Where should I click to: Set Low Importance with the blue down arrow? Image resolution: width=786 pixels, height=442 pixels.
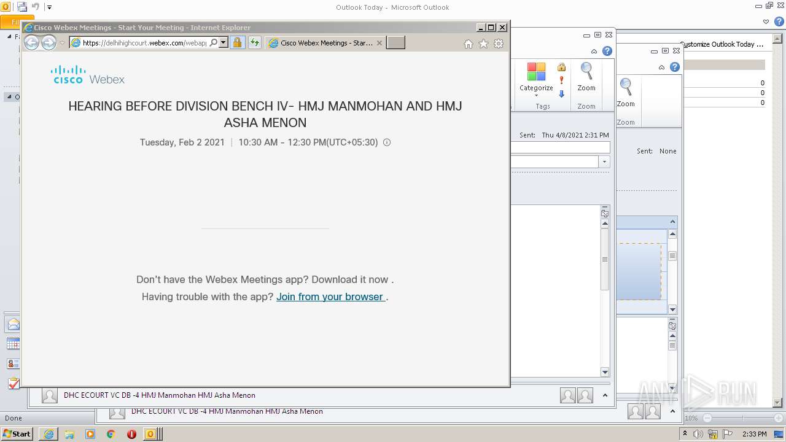pos(561,94)
